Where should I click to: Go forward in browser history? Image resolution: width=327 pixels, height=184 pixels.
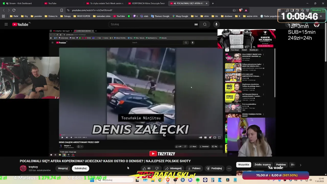[9, 10]
